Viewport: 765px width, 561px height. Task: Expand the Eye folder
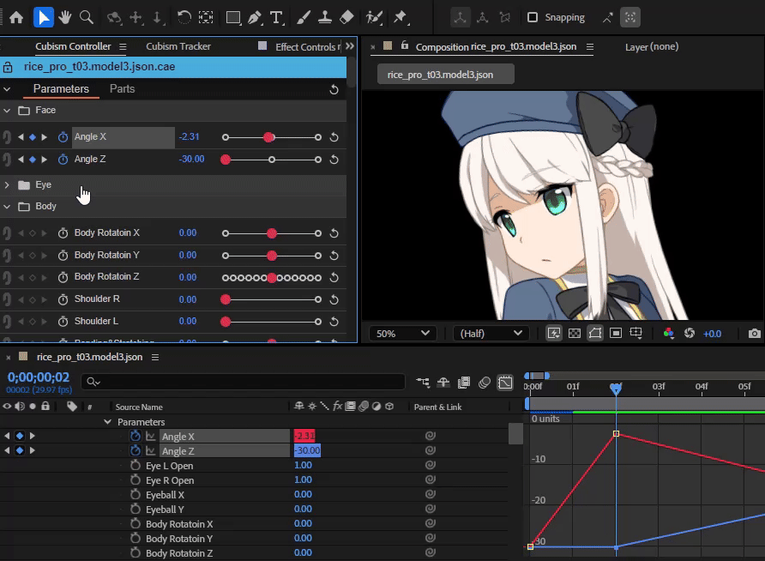coord(7,185)
